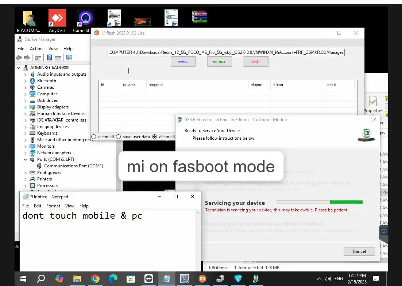The width and height of the screenshot is (402, 286).
Task: Click the MiFlash firmware path field
Action: tap(226, 52)
